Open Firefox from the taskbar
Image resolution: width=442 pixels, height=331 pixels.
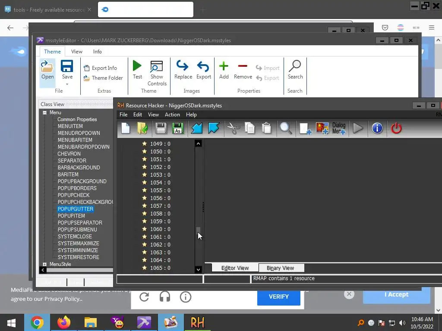(64, 322)
